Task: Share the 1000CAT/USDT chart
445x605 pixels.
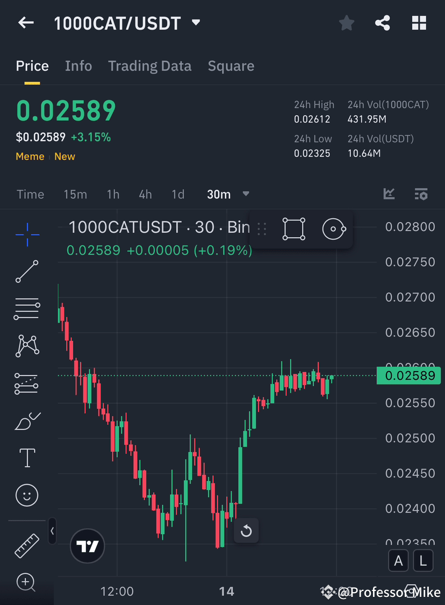Action: pyautogui.click(x=383, y=23)
